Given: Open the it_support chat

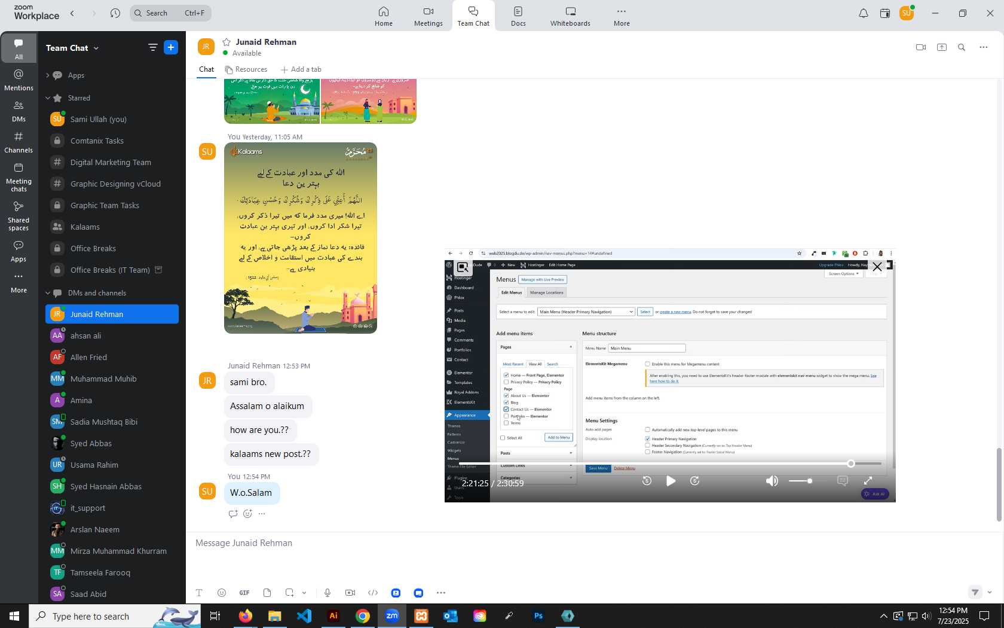Looking at the screenshot, I should coord(112,508).
